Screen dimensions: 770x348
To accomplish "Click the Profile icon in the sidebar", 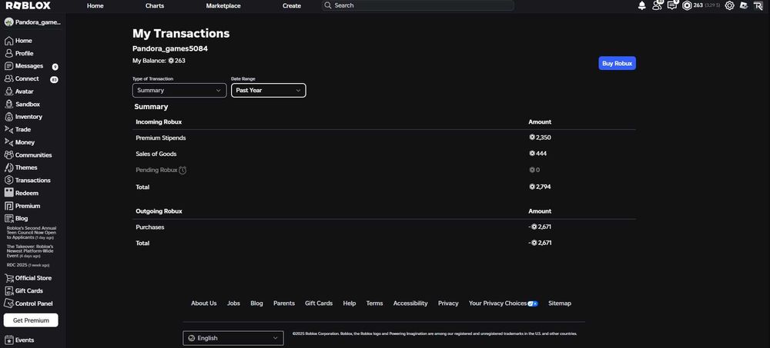I will pyautogui.click(x=8, y=54).
